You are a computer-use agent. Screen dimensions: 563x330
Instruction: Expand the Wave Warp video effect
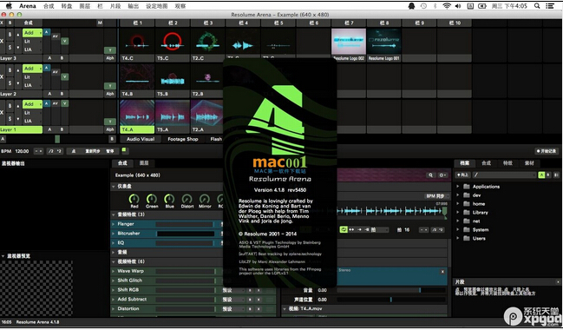click(x=114, y=271)
